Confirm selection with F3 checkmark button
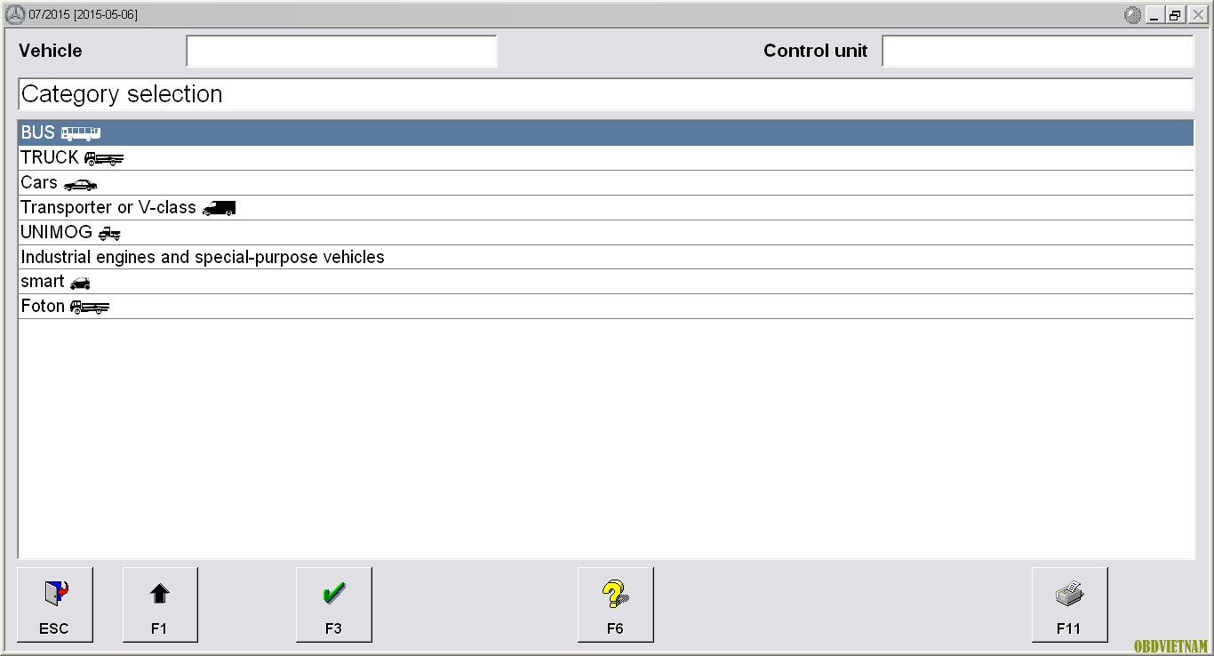This screenshot has width=1214, height=656. [x=333, y=604]
